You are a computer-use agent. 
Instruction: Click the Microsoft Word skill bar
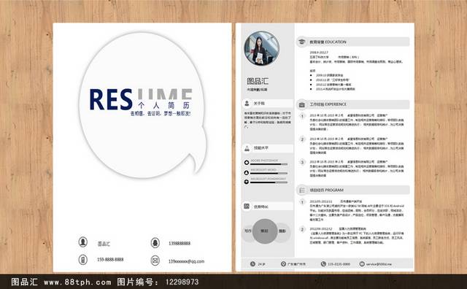(269, 173)
